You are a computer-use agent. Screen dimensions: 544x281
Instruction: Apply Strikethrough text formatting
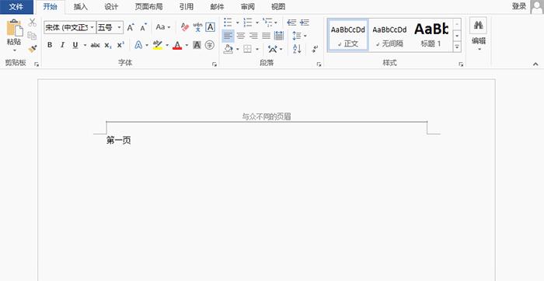[95, 45]
